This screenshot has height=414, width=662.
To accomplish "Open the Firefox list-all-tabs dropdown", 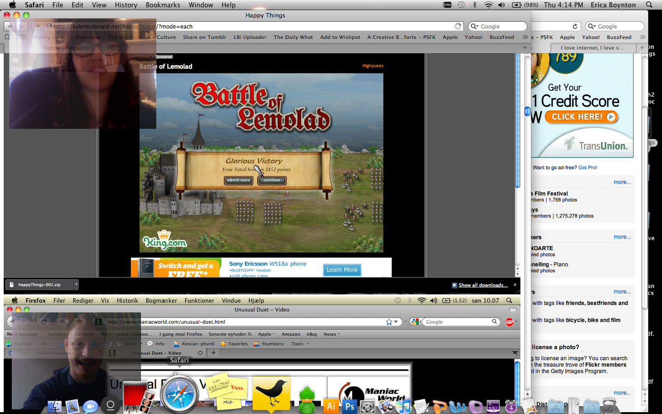I will coord(515,353).
